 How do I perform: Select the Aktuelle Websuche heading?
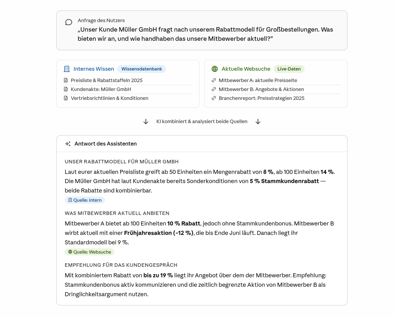(x=246, y=69)
